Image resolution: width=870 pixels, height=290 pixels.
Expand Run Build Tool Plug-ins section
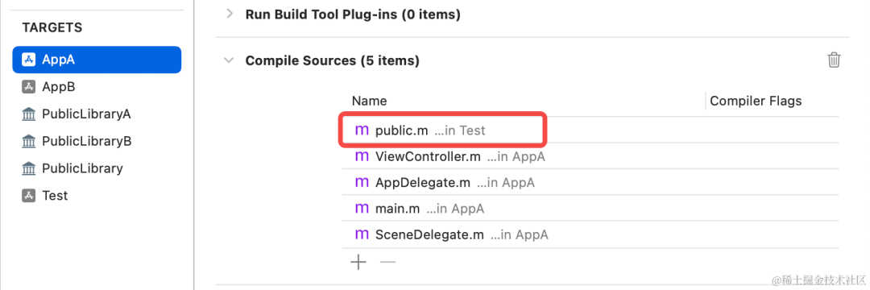pyautogui.click(x=229, y=14)
